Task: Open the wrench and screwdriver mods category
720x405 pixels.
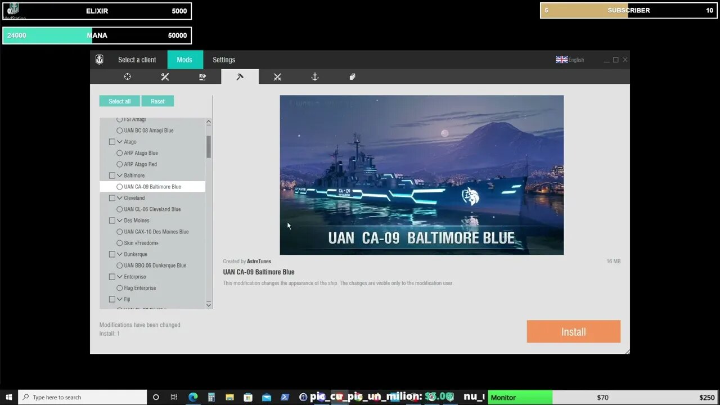Action: pyautogui.click(x=165, y=76)
